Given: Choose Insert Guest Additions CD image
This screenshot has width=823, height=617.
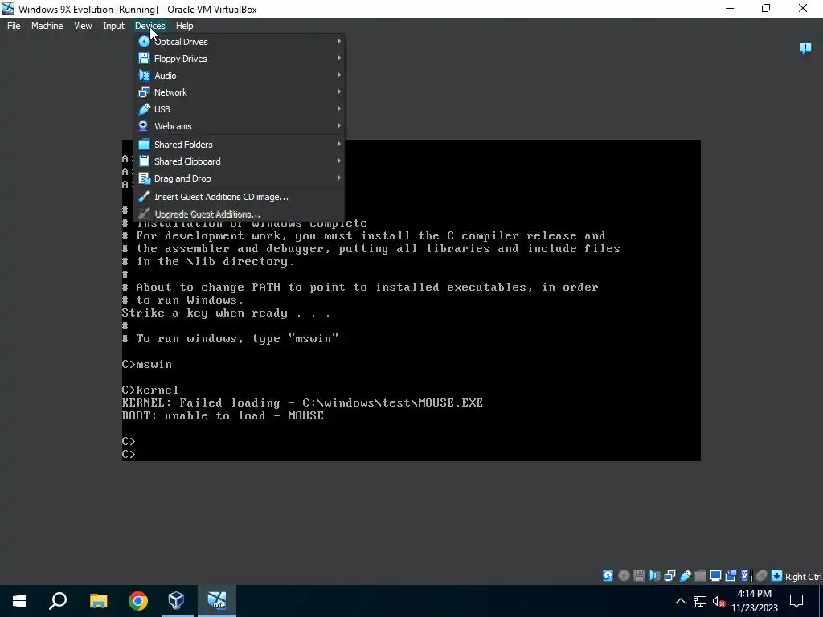Looking at the screenshot, I should click(x=240, y=197).
